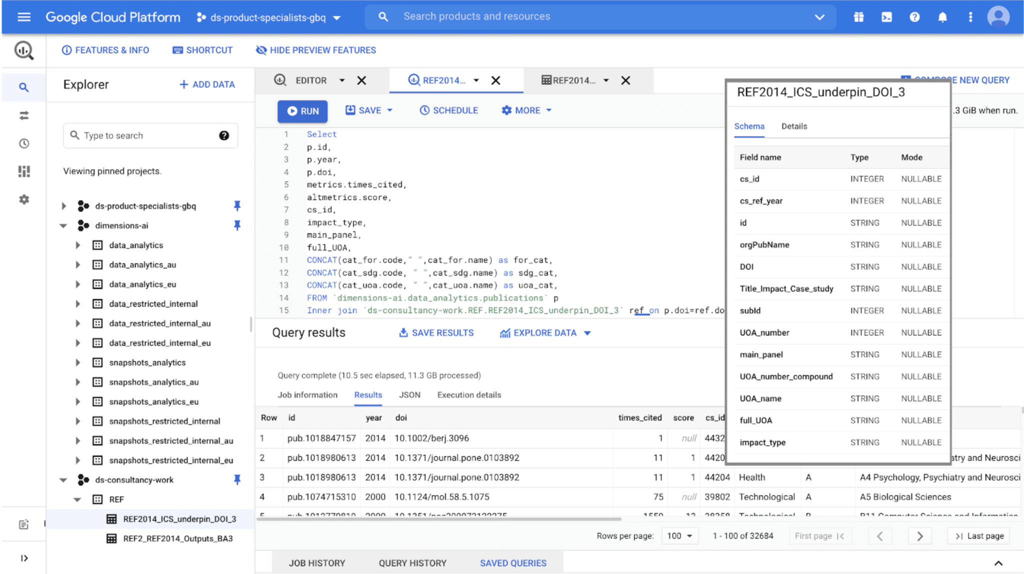Click the Type to search field

tap(145, 135)
